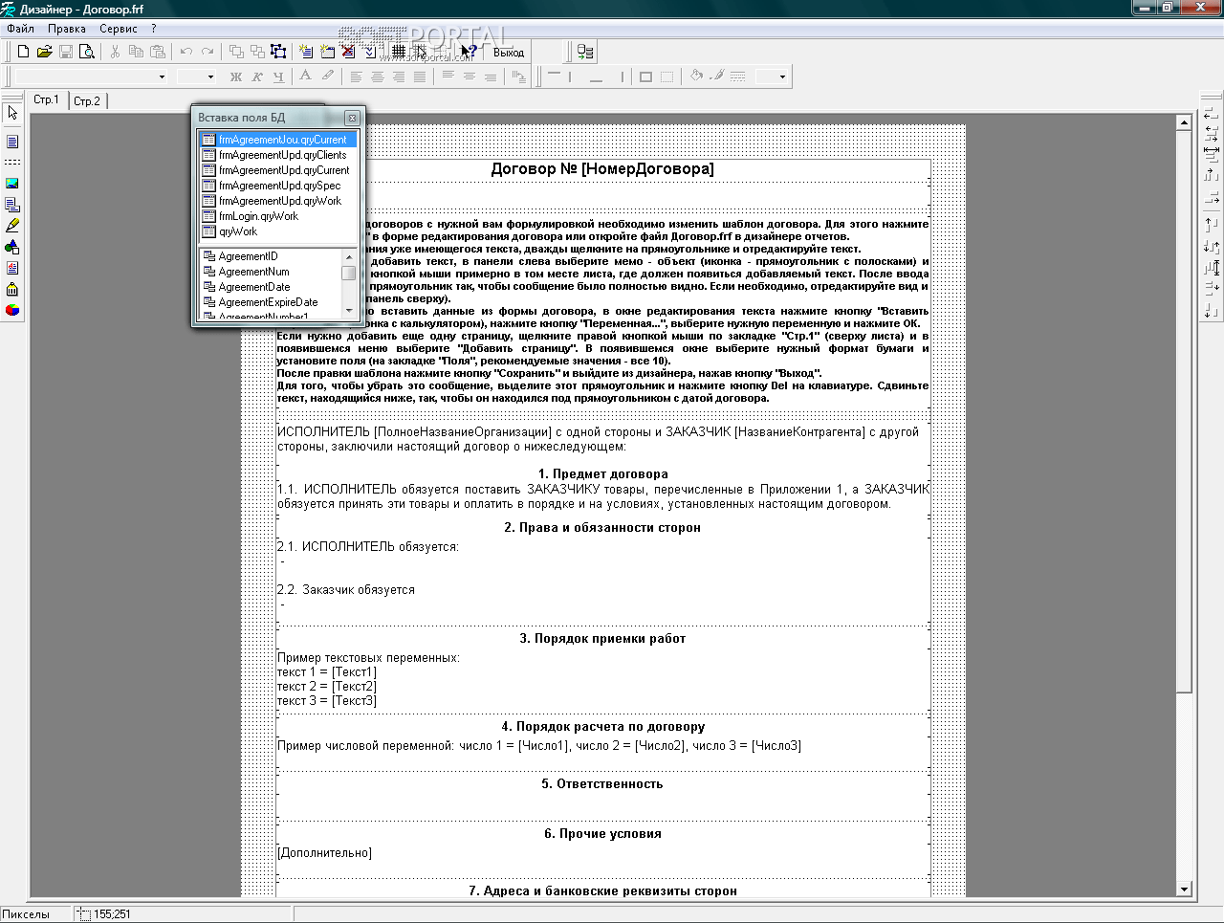1224x923 pixels.
Task: Choose the frame color pen tool
Action: coord(717,77)
